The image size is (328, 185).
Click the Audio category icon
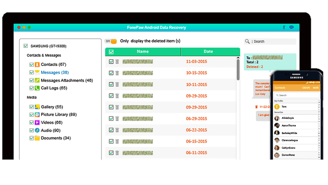[37, 130]
